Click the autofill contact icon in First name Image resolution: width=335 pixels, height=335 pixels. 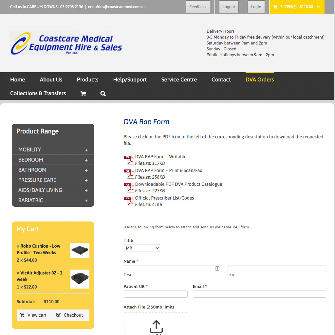pyautogui.click(x=217, y=269)
